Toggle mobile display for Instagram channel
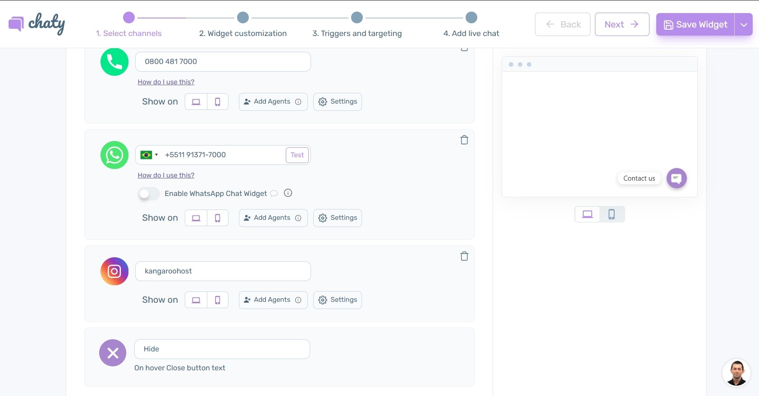 tap(218, 300)
